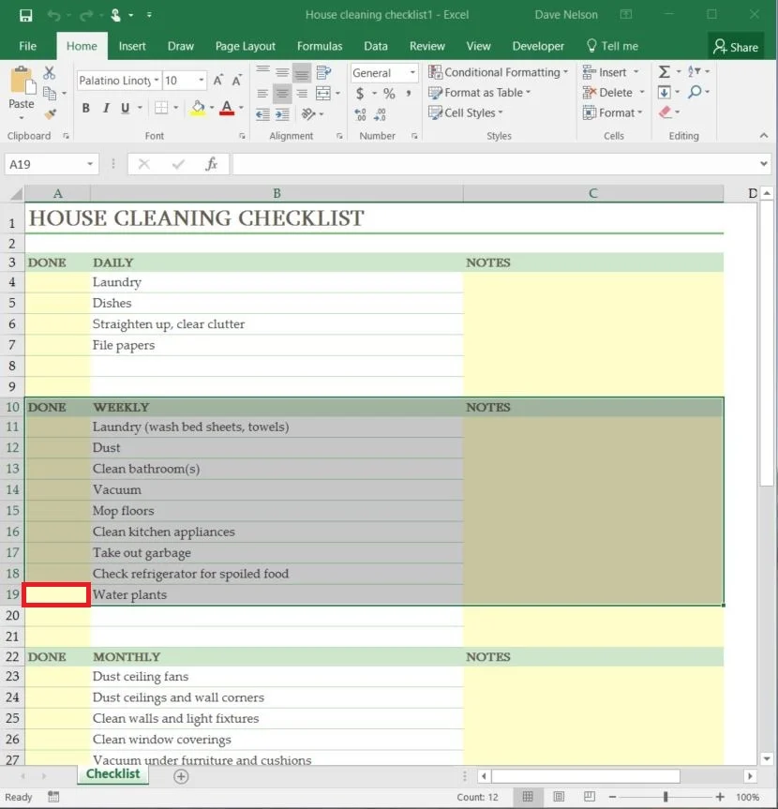Viewport: 778px width, 809px height.
Task: Switch to Page Layout view icon
Action: click(559, 797)
